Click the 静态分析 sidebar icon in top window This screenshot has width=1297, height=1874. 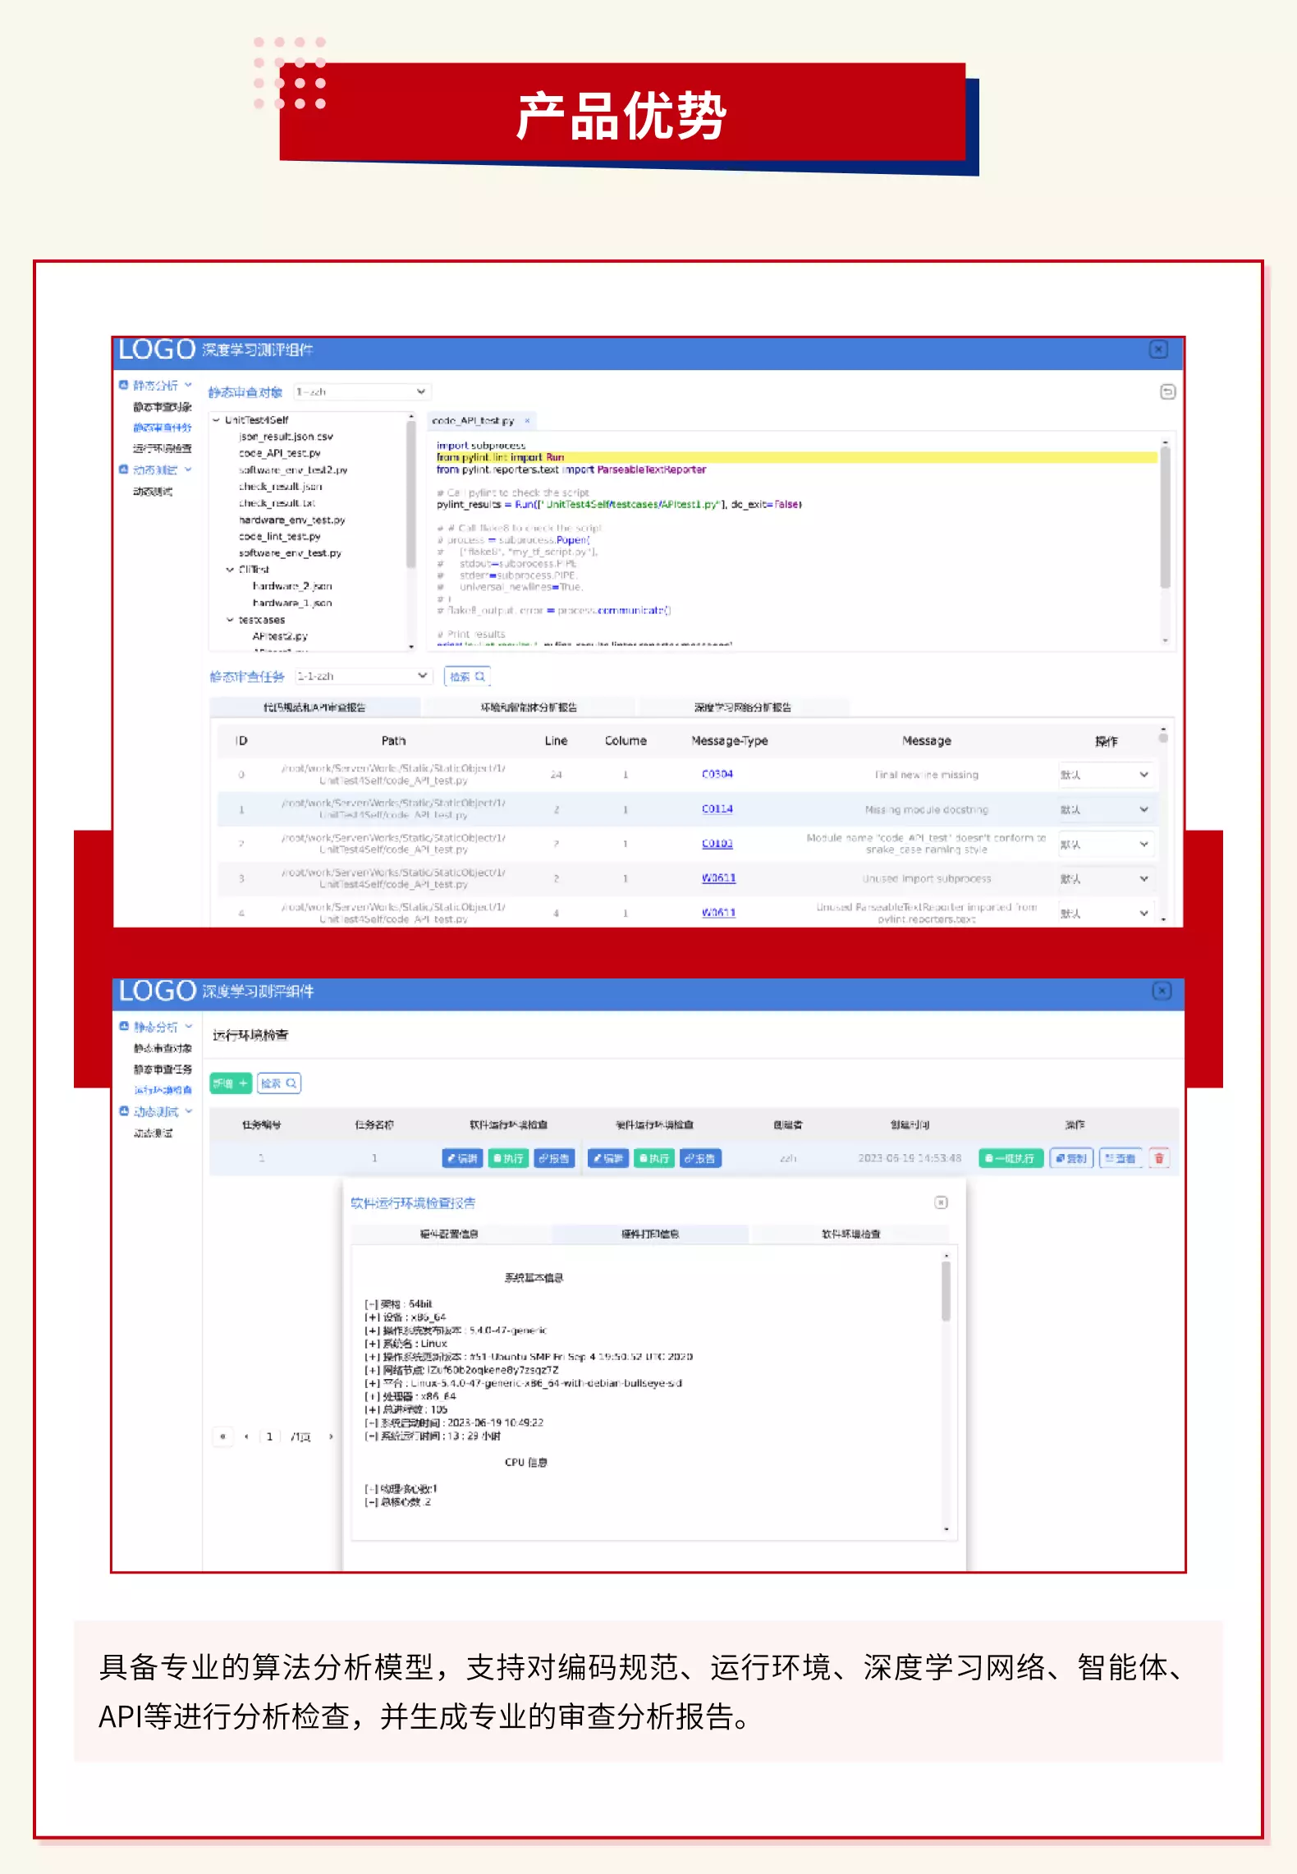click(x=124, y=385)
